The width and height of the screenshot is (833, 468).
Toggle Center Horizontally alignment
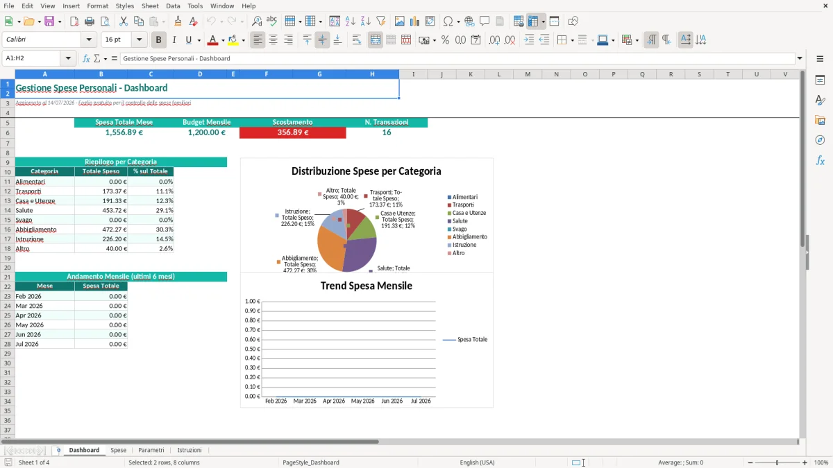coord(274,40)
